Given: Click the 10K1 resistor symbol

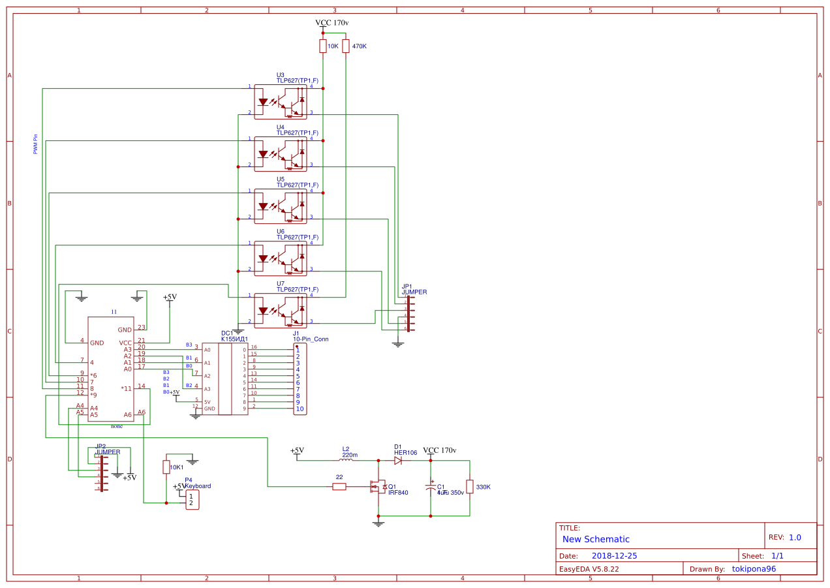Looking at the screenshot, I should (166, 467).
